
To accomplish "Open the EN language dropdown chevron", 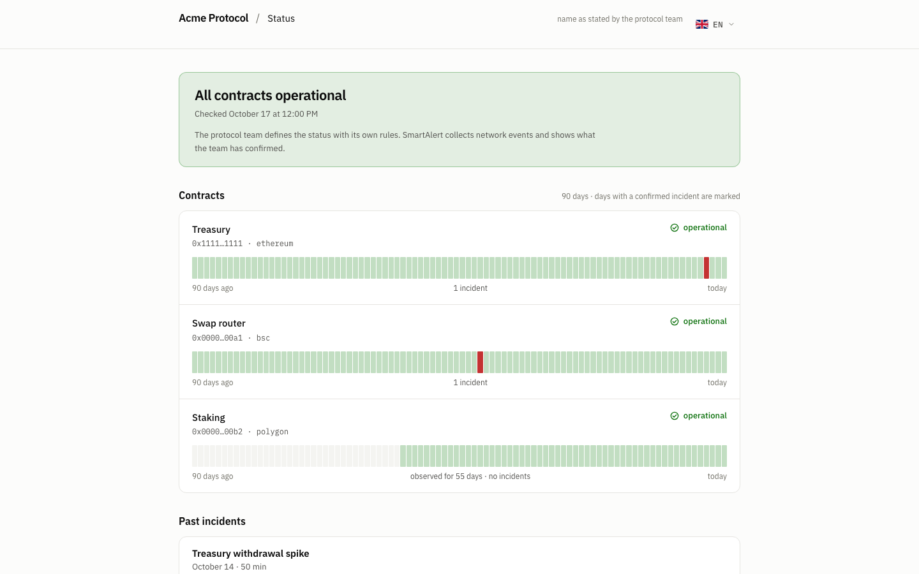I will click(731, 24).
